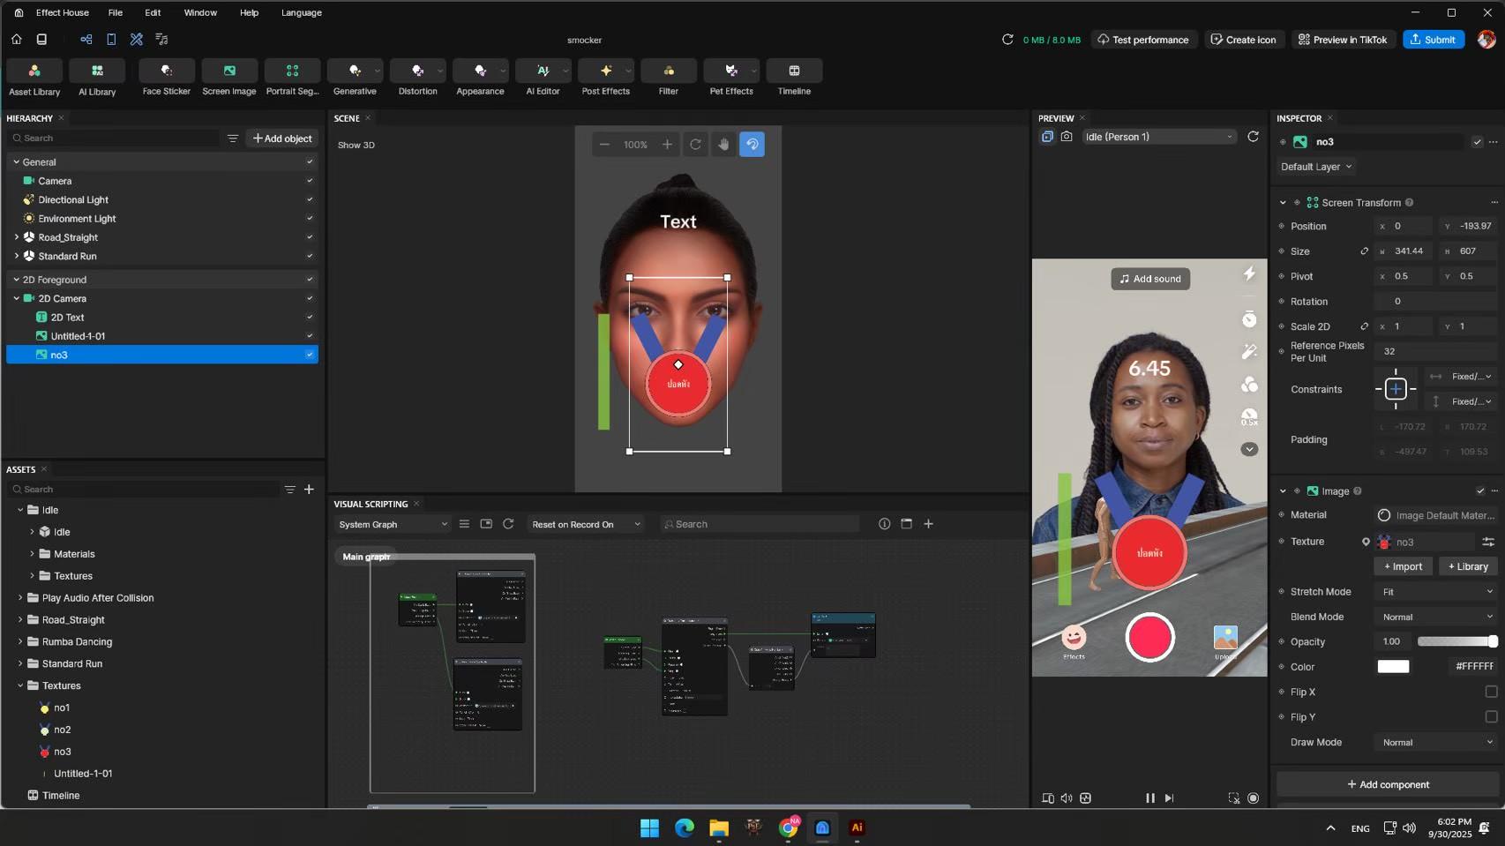Viewport: 1505px width, 846px height.
Task: Toggle visibility of the 2D Text object
Action: point(310,318)
